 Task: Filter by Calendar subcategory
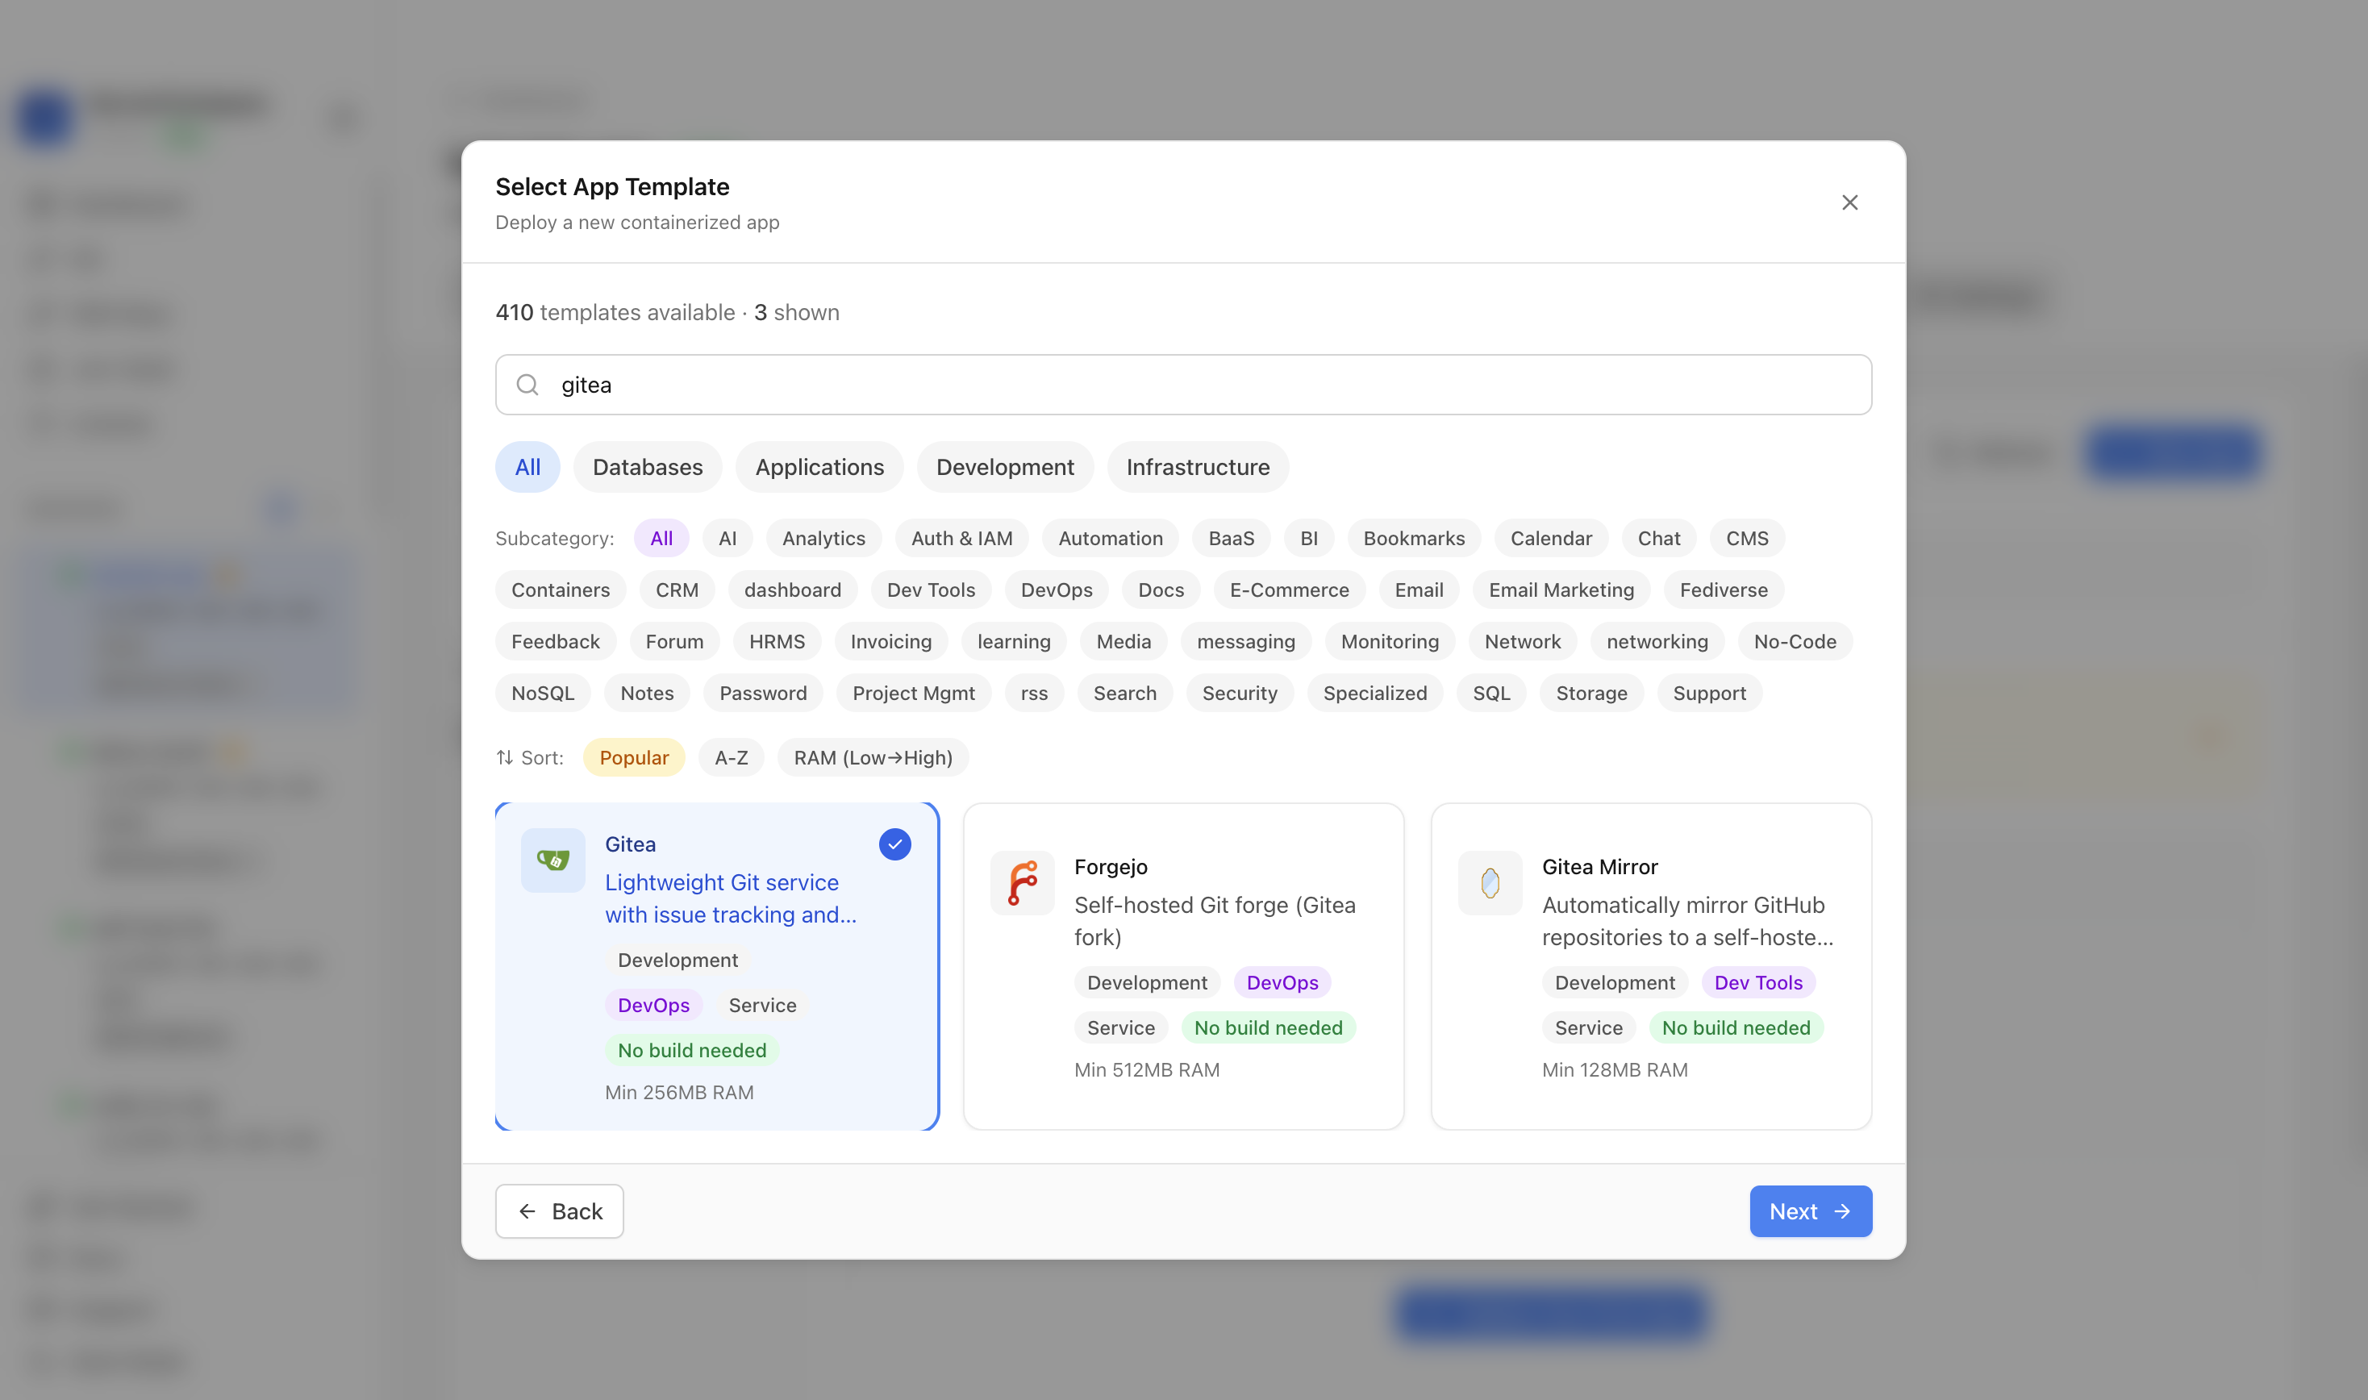1551,538
